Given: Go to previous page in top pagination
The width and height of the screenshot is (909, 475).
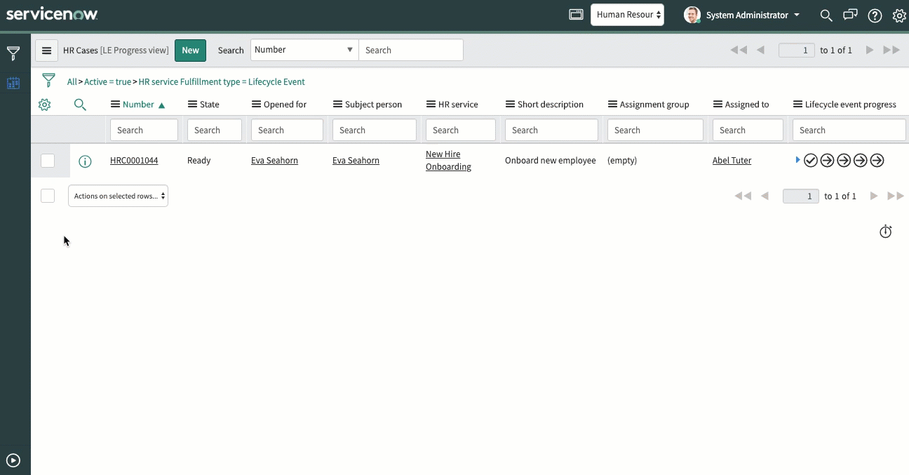Looking at the screenshot, I should point(760,50).
